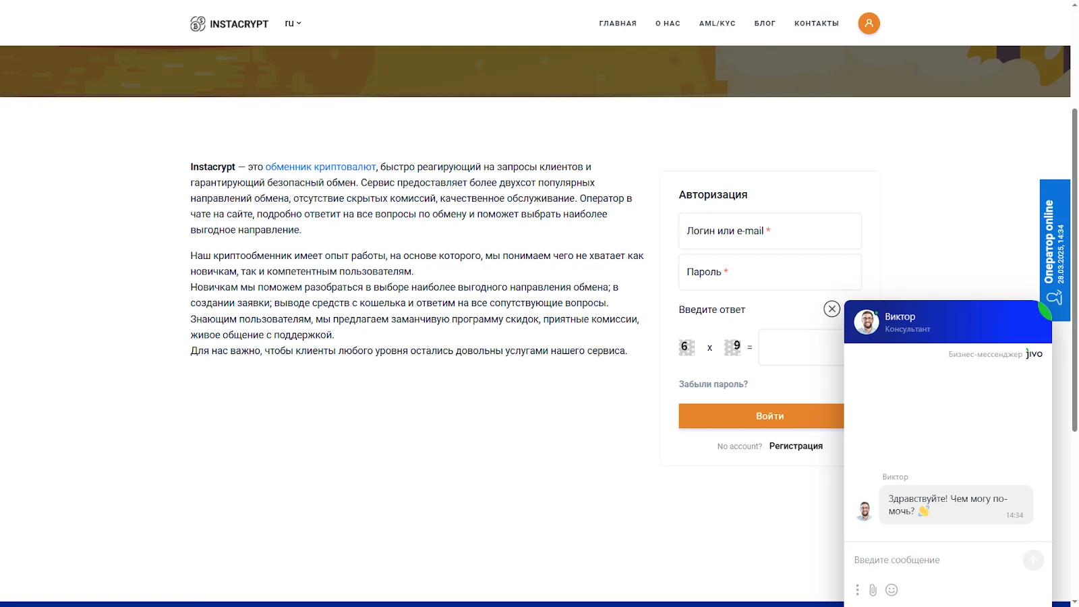Follow the обменник криптовалют link
This screenshot has width=1079, height=607.
tap(320, 167)
